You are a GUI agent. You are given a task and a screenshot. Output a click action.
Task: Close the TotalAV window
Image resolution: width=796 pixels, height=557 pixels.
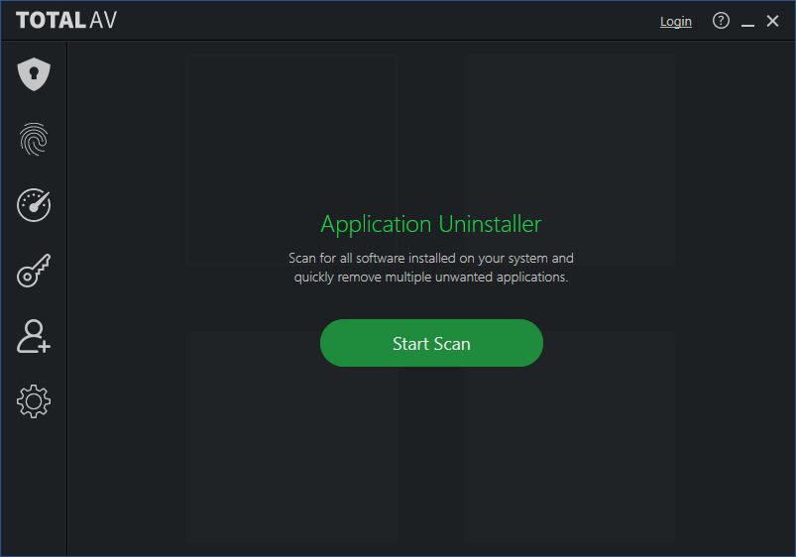tap(772, 21)
